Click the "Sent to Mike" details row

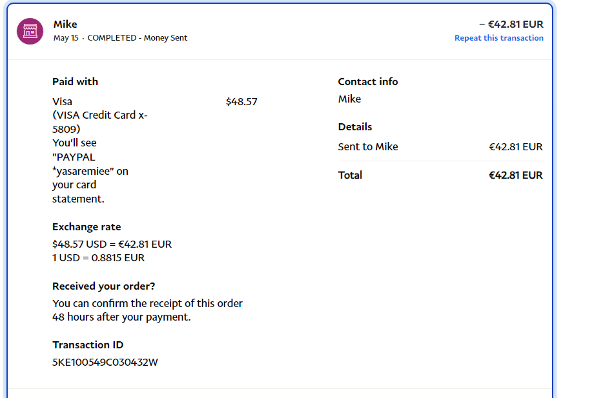pos(368,147)
